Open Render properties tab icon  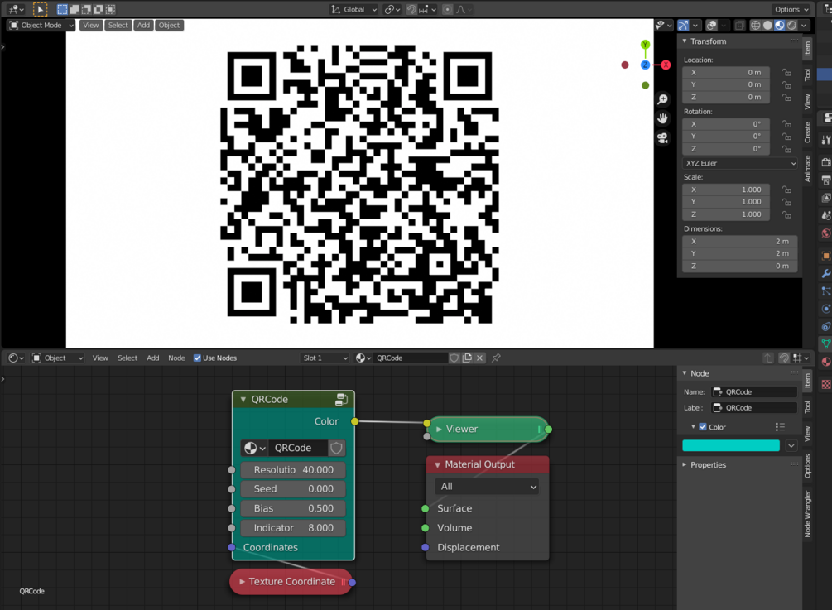pos(826,162)
